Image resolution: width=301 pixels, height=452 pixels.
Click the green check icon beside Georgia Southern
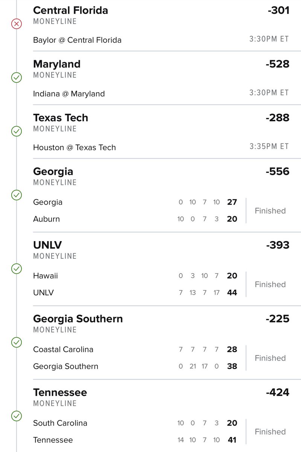pyautogui.click(x=16, y=342)
